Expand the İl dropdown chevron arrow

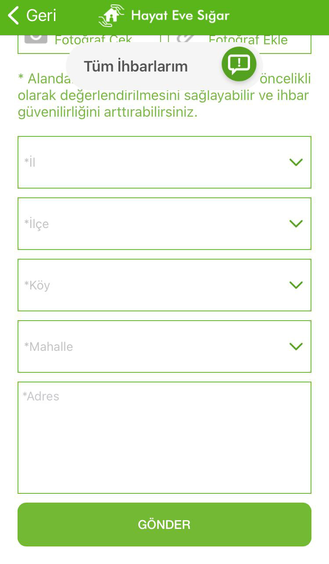(297, 162)
